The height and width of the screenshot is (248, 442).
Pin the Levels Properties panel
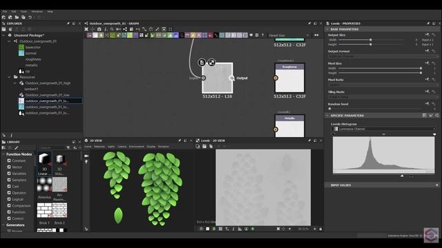click(428, 23)
